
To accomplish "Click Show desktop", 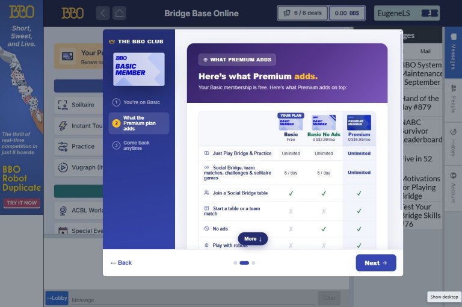I will pyautogui.click(x=444, y=297).
